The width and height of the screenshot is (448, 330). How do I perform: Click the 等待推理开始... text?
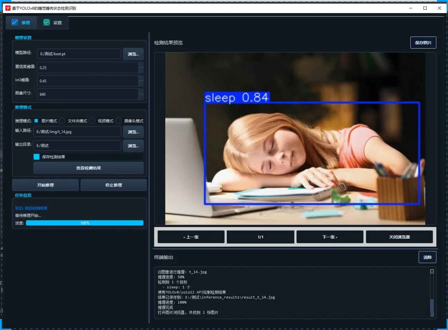28,216
